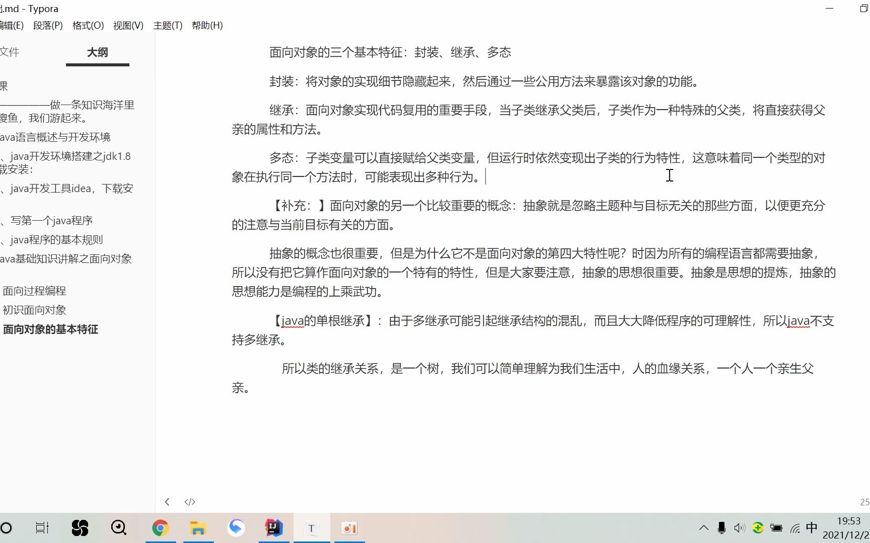Collapse the sidebar with the back chevron
870x543 pixels.
tap(167, 501)
